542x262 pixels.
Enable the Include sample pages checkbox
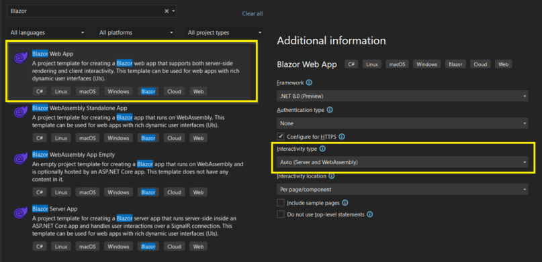pyautogui.click(x=280, y=203)
